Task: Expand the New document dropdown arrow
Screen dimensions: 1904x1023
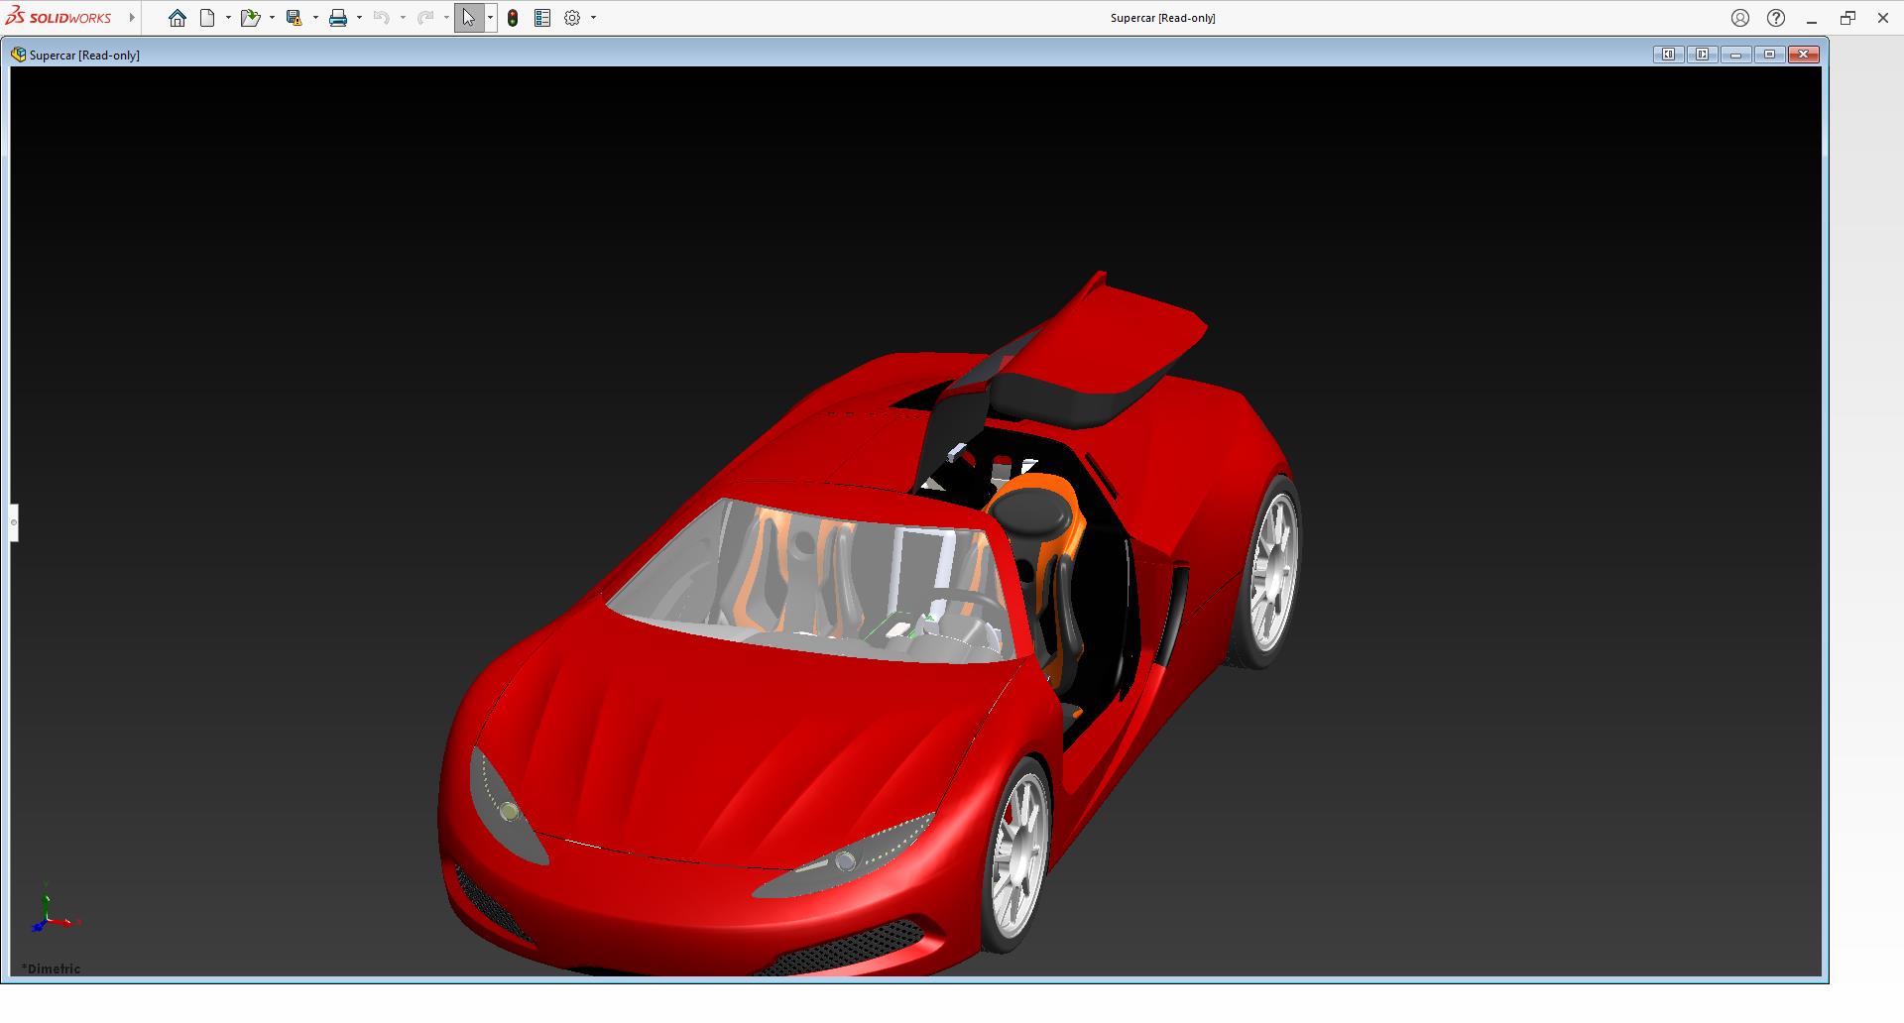Action: coord(228,18)
